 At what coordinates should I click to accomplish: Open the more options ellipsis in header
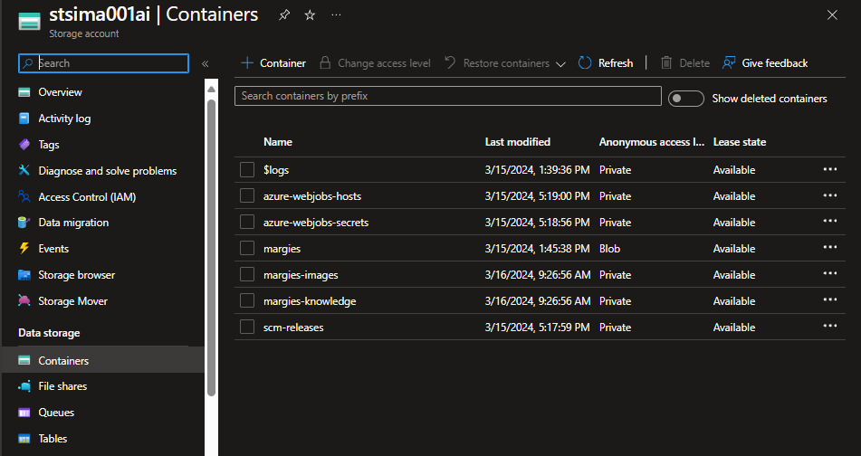[x=336, y=14]
